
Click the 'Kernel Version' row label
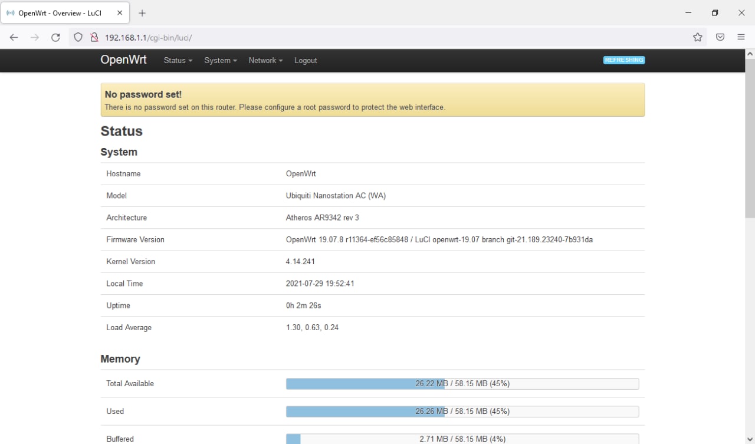[x=130, y=262]
